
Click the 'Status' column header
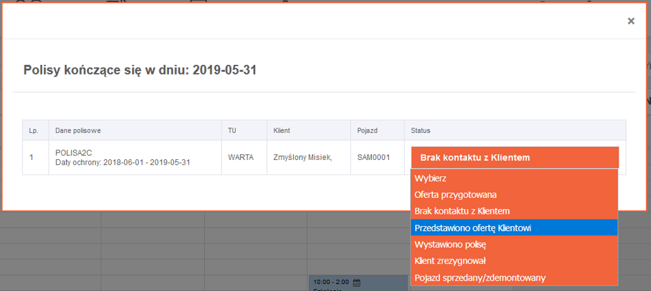420,130
